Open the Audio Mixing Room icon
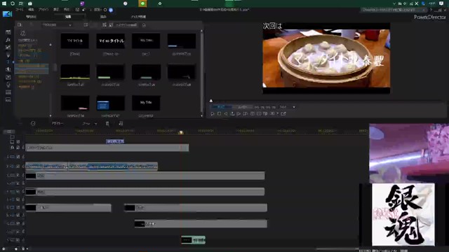The height and width of the screenshot is (252, 449). pyautogui.click(x=8, y=69)
